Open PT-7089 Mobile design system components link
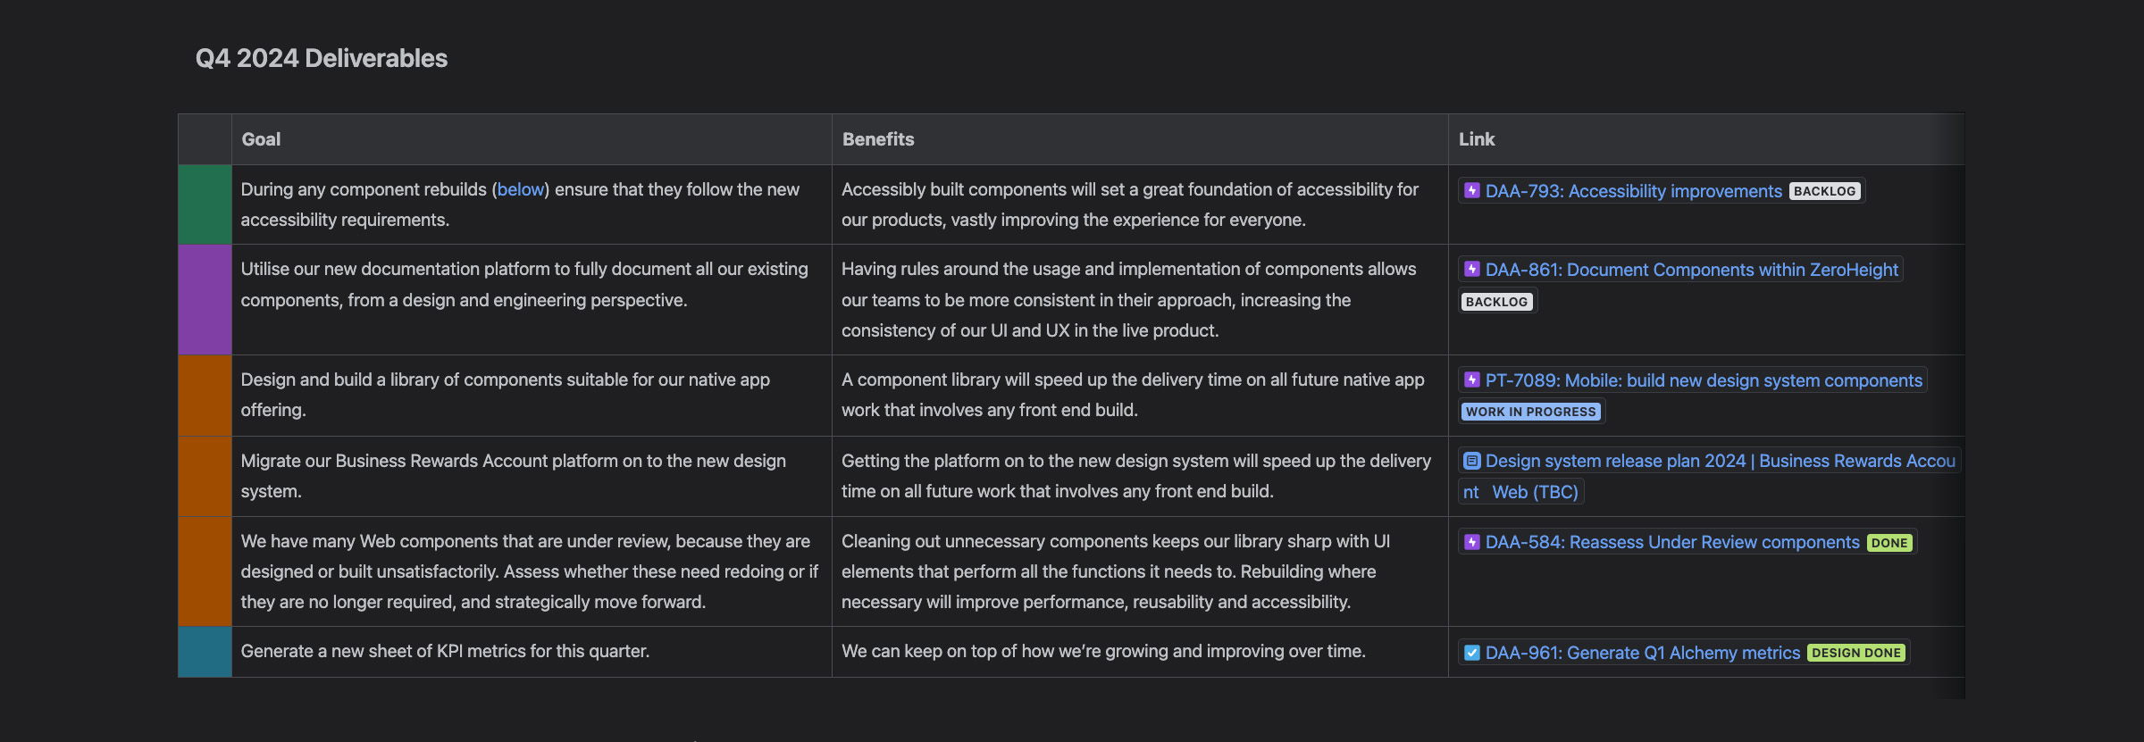This screenshot has height=742, width=2144. tap(1703, 380)
